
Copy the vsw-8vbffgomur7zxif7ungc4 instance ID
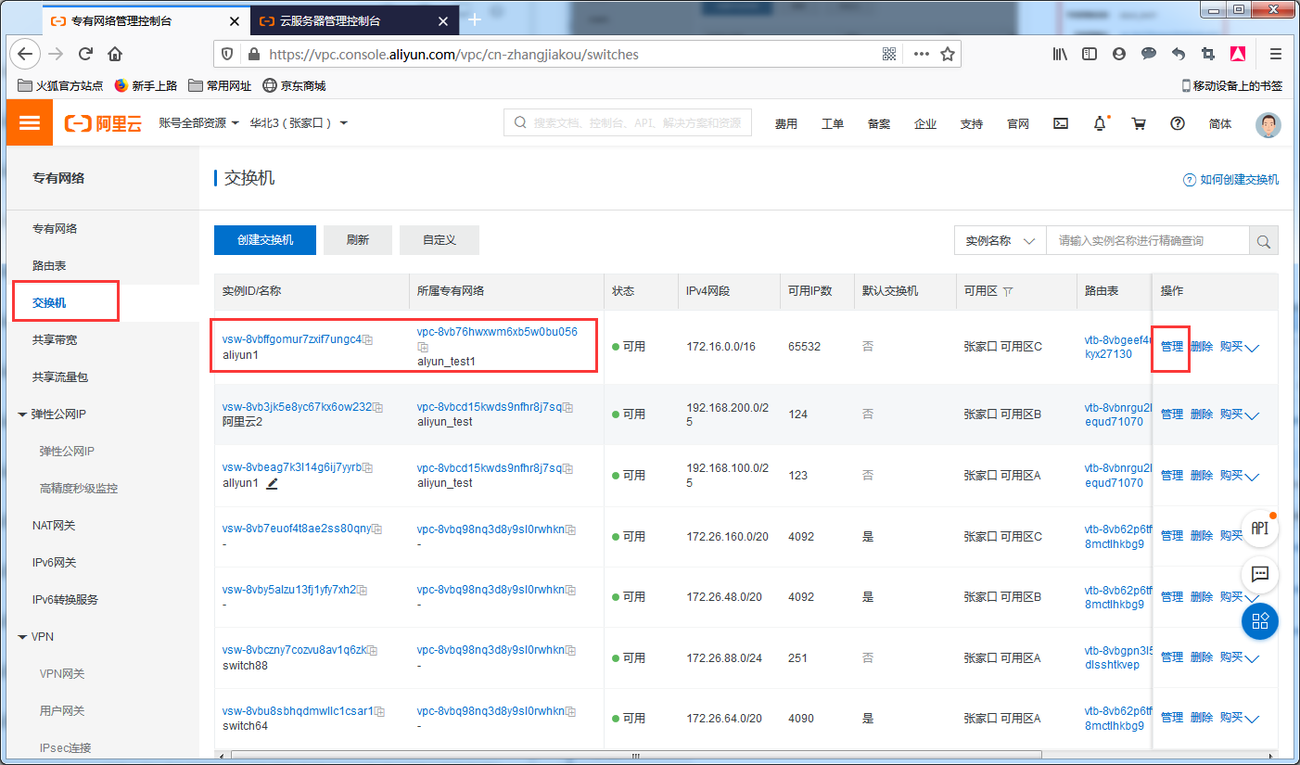pyautogui.click(x=368, y=340)
